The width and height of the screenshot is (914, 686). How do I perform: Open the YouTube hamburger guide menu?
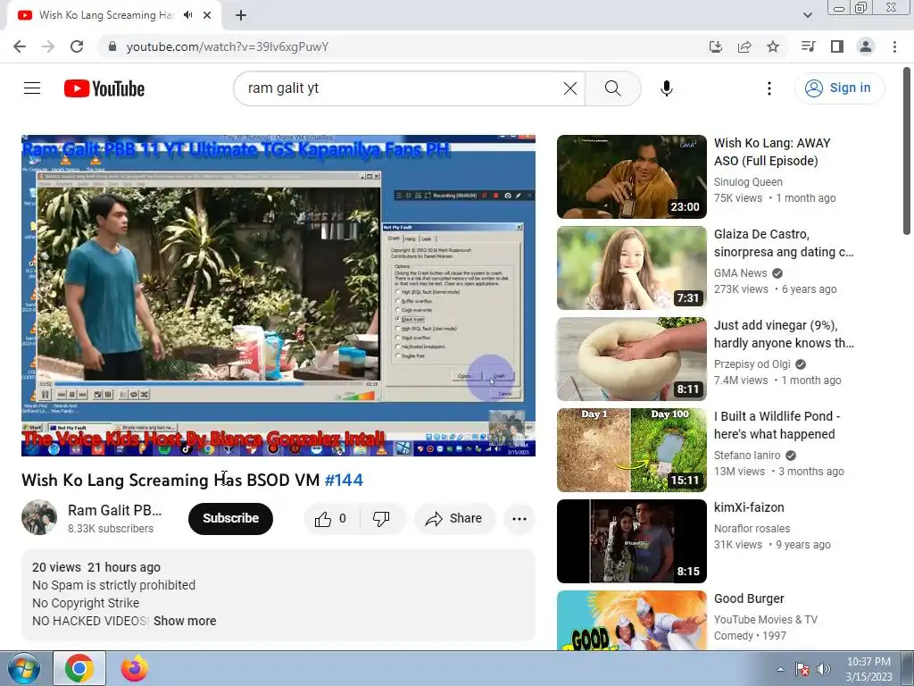[x=32, y=88]
